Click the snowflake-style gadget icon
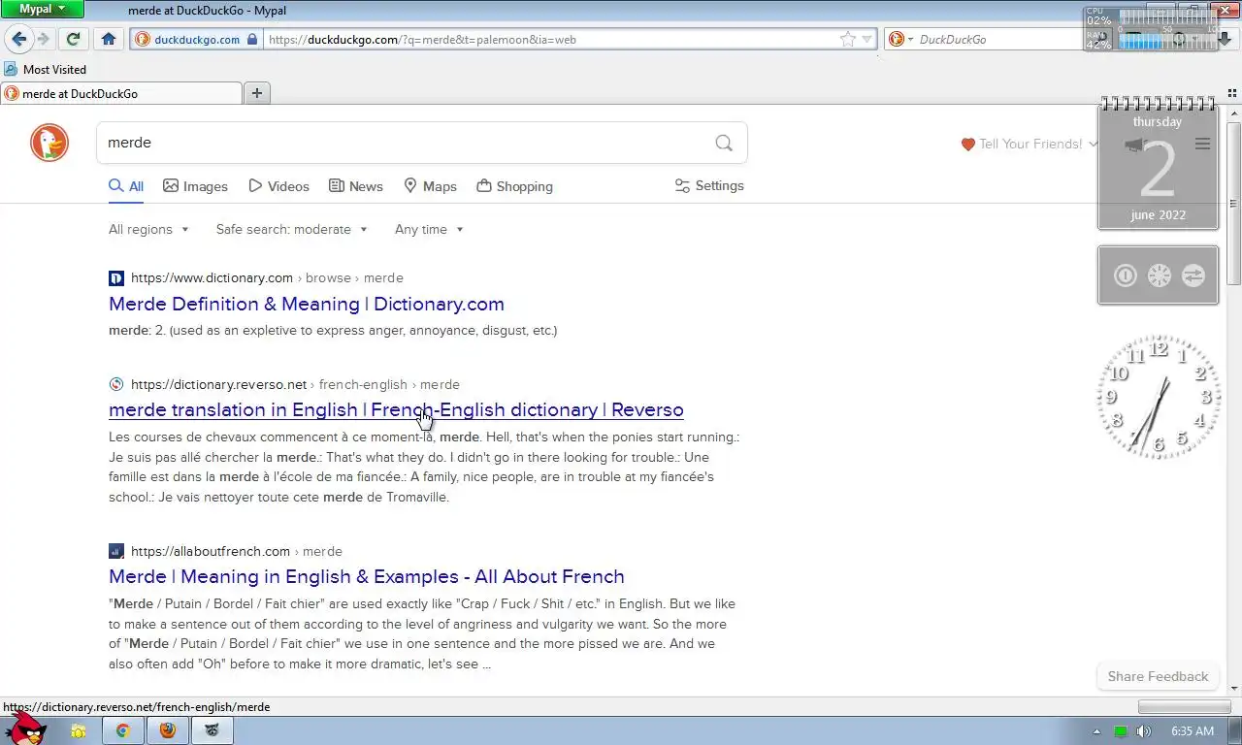The image size is (1242, 745). (x=1159, y=275)
